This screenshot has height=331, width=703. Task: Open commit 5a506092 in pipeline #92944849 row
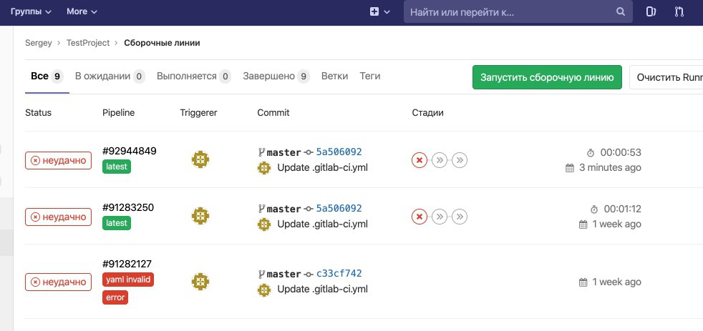point(339,152)
